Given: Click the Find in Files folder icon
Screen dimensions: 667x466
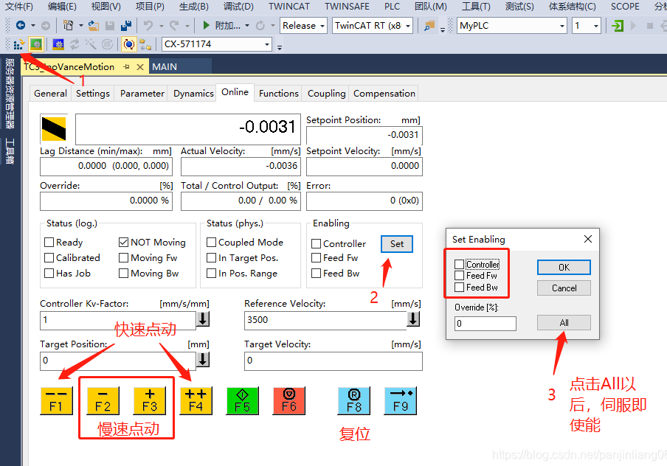Looking at the screenshot, I should tap(429, 26).
